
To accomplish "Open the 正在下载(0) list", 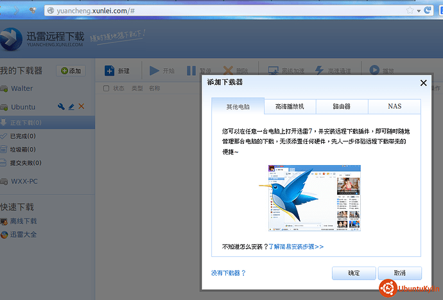I will 48,123.
